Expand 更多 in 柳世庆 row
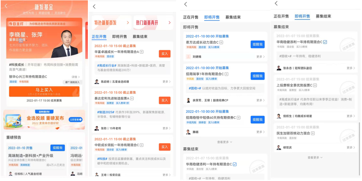 point(351,147)
